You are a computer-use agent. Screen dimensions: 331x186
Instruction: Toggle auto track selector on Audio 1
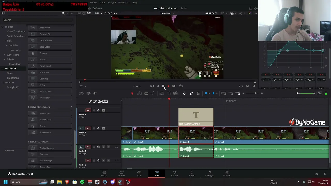tap(99, 147)
